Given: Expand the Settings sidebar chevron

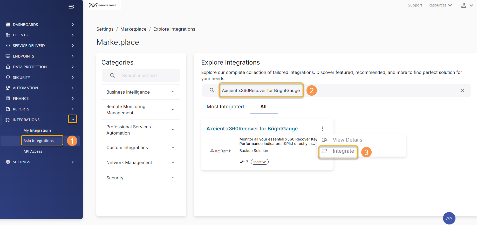Looking at the screenshot, I should pos(73,162).
